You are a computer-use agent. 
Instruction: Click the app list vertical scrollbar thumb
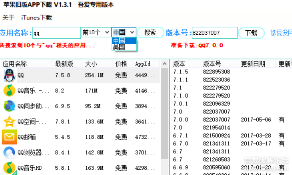click(x=164, y=113)
